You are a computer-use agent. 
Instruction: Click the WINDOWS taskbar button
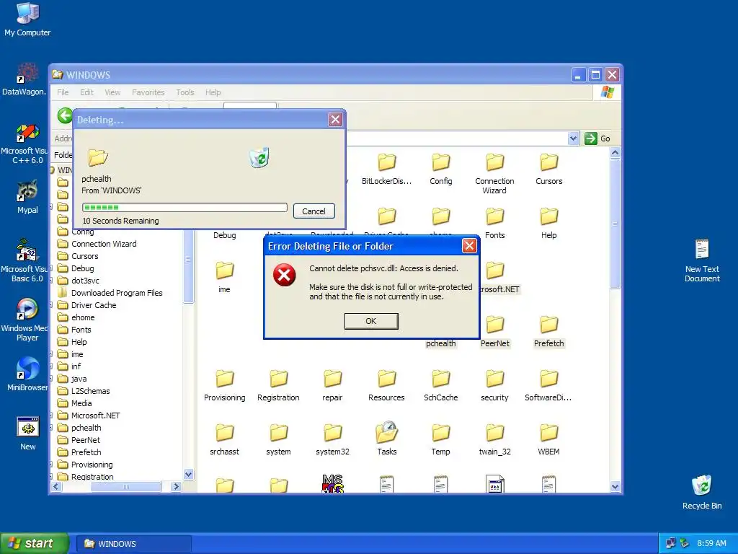[133, 544]
